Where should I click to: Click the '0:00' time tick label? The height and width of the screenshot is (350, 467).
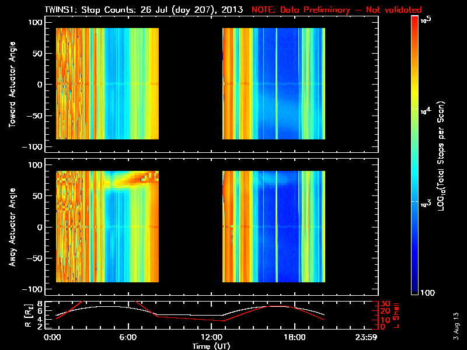tap(52, 337)
